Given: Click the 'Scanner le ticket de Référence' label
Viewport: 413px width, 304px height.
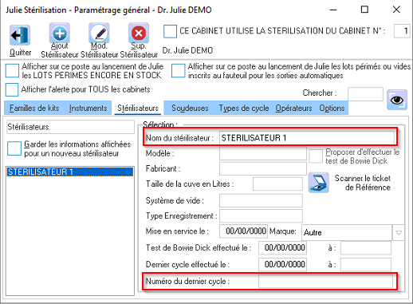Looking at the screenshot, I should coord(363,183).
